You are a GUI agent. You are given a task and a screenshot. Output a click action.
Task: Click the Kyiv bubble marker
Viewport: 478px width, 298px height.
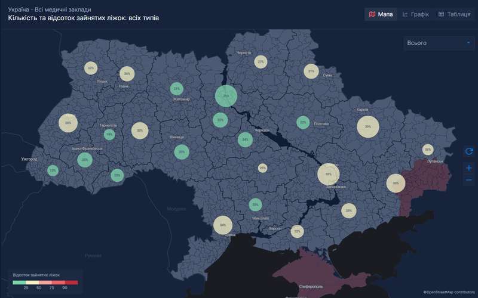(226, 95)
